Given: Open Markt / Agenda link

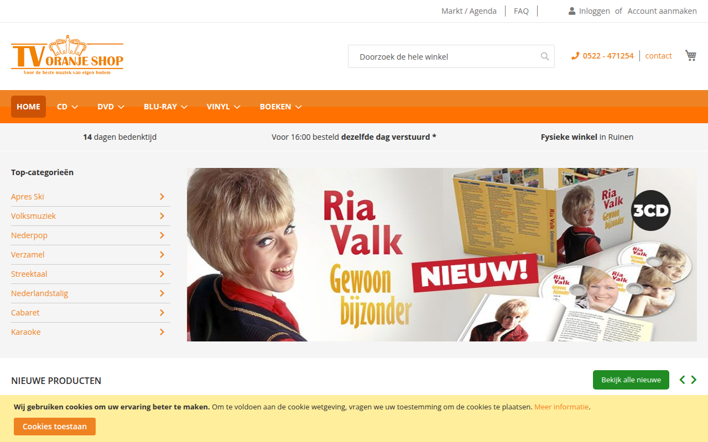Looking at the screenshot, I should tap(469, 11).
